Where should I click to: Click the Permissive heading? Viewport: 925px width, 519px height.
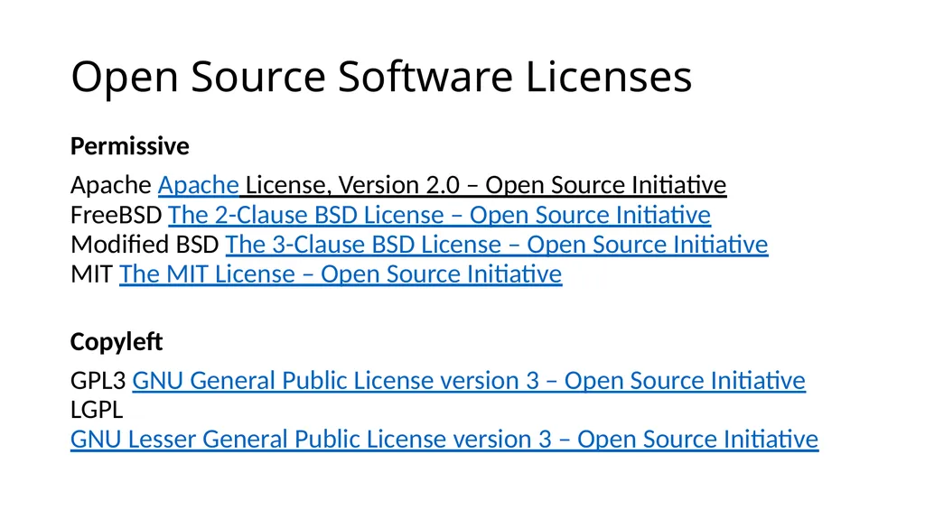tap(130, 146)
